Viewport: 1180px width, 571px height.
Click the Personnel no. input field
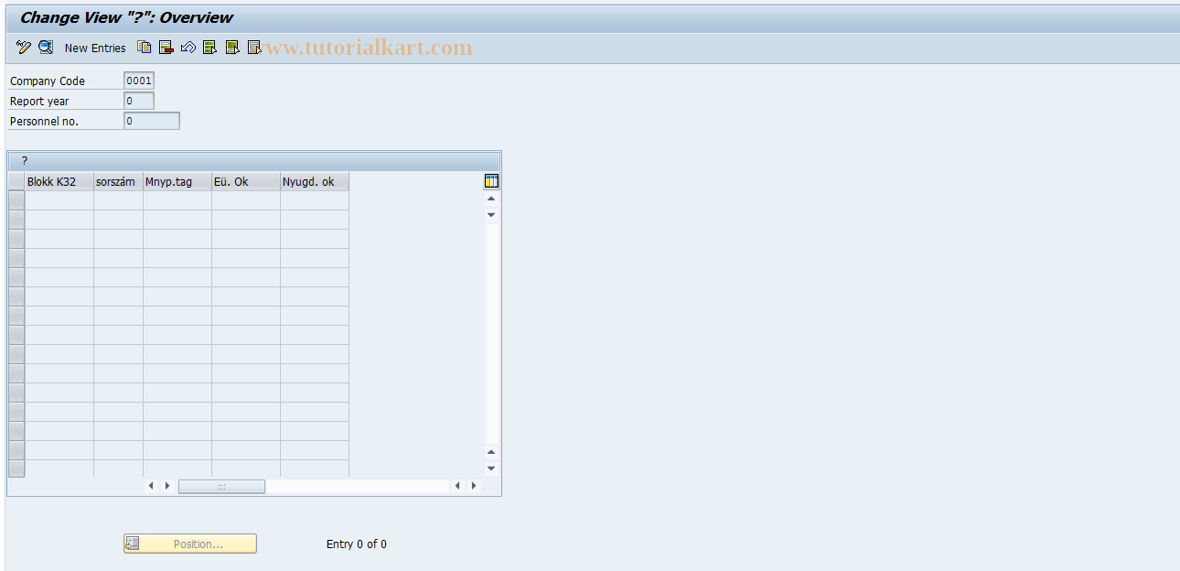click(x=152, y=121)
